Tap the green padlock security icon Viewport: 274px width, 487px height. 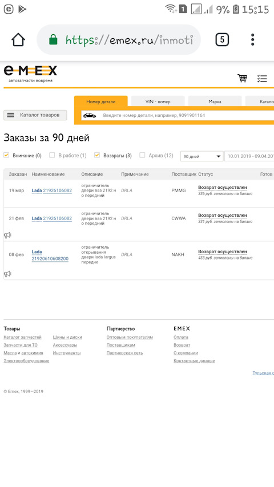[53, 39]
